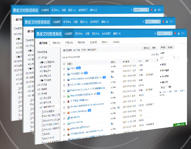Switch to the 项目文档 tab
Screen dimensions: 191x149
pyautogui.click(x=56, y=43)
